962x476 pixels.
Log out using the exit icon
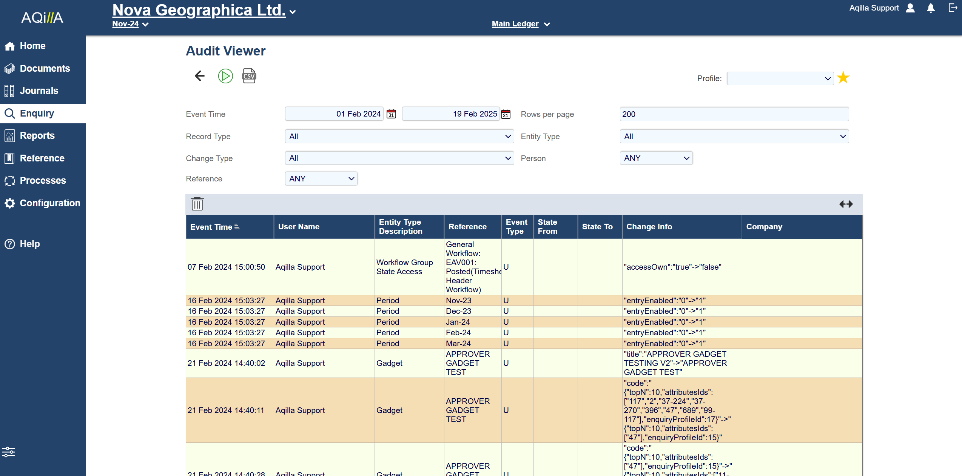[952, 8]
